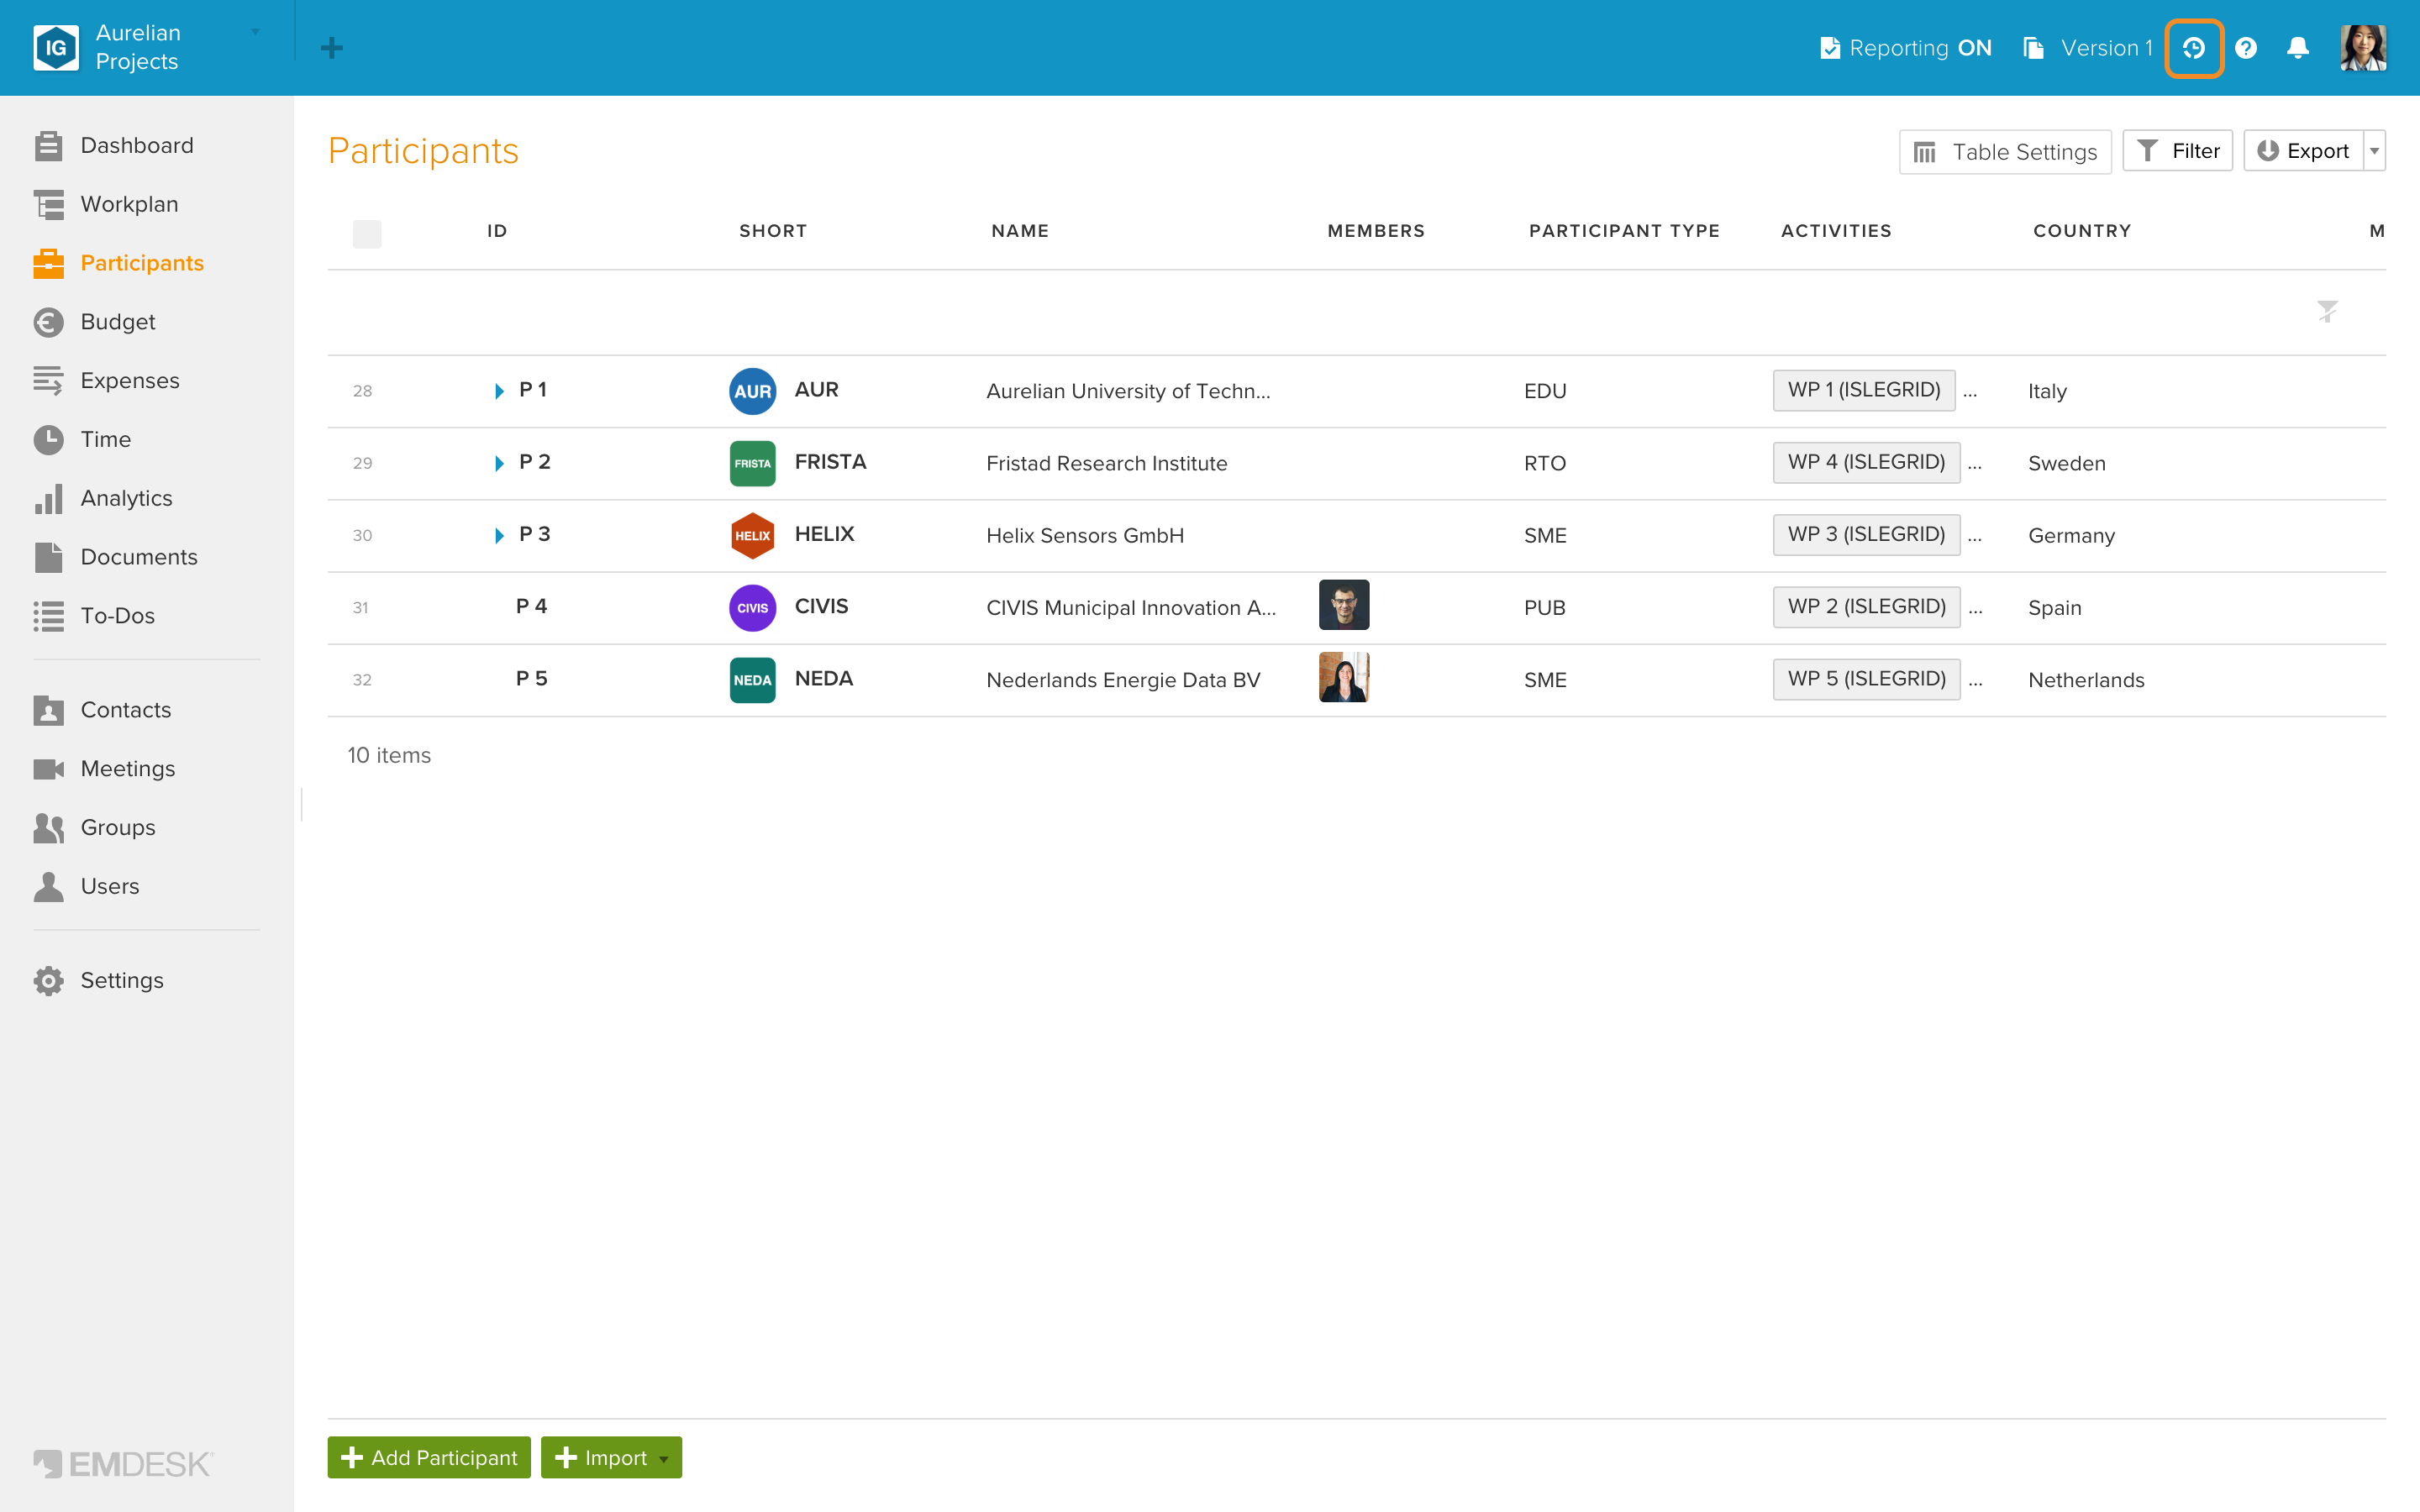Click the Add Participant button

[x=429, y=1457]
